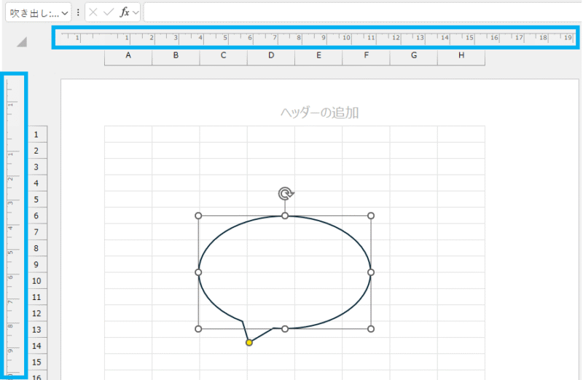Select column E header

(318, 56)
